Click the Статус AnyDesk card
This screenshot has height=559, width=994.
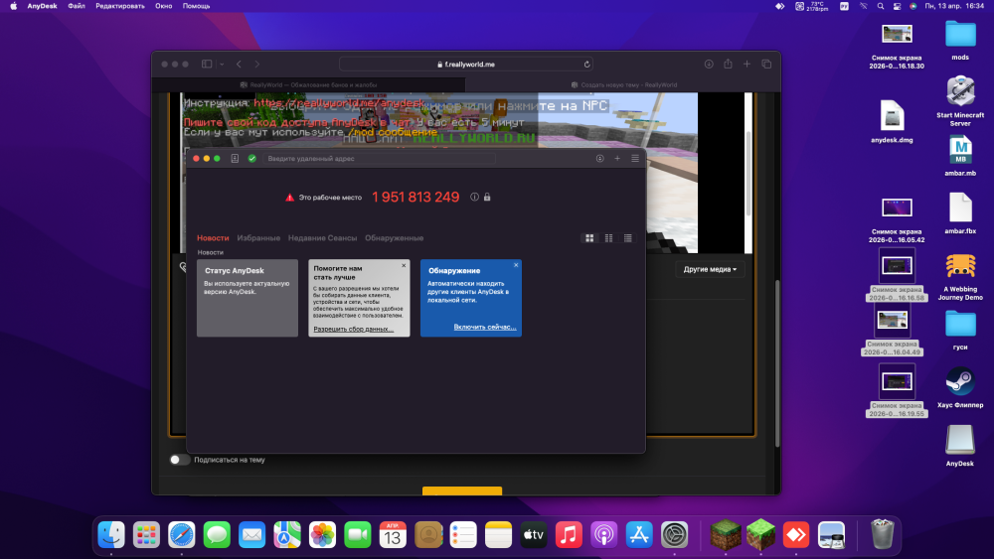click(x=248, y=298)
